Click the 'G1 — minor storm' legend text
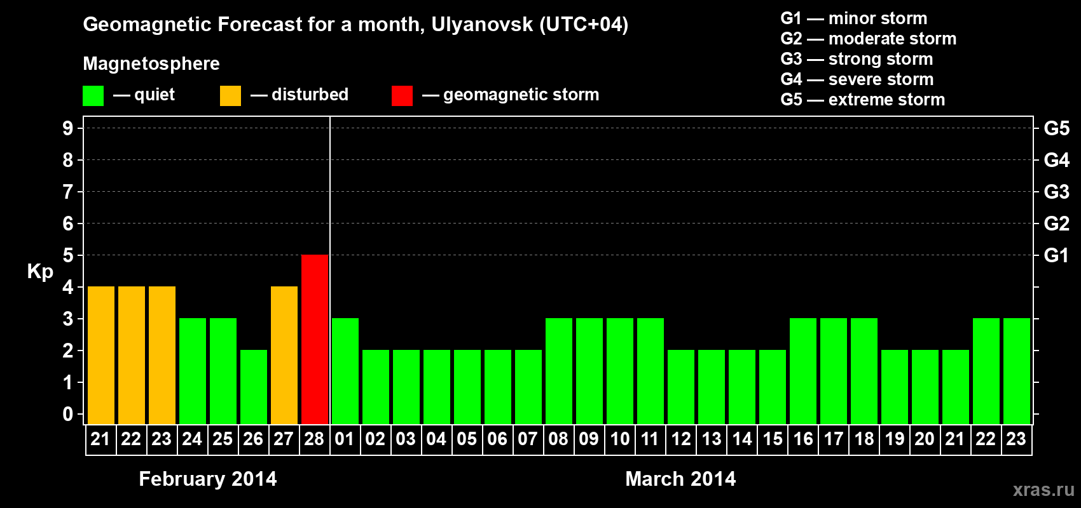1081x508 pixels. (x=854, y=18)
